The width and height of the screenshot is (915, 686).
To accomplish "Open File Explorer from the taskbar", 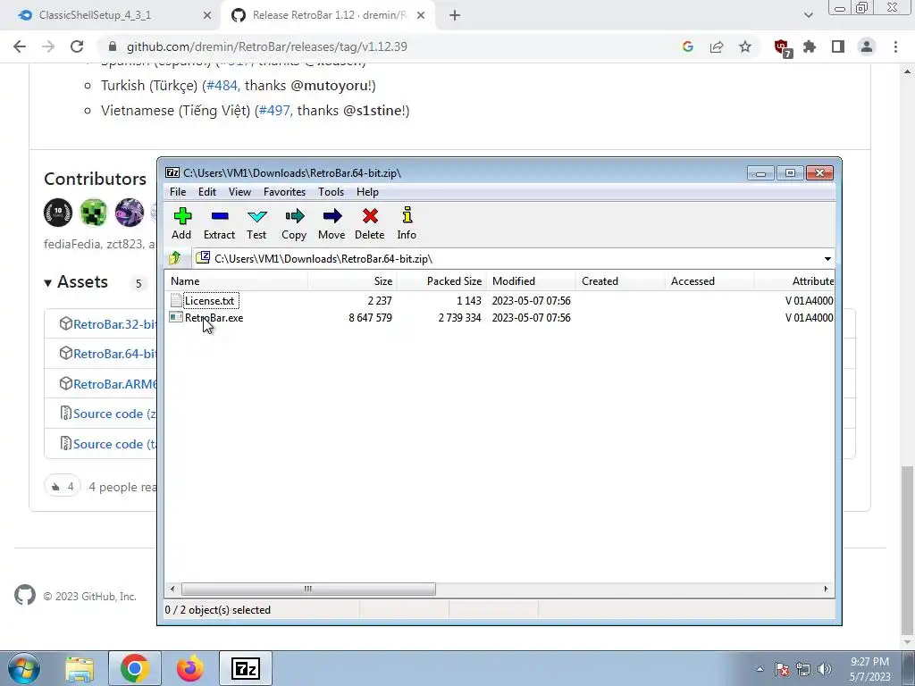I will click(x=80, y=668).
